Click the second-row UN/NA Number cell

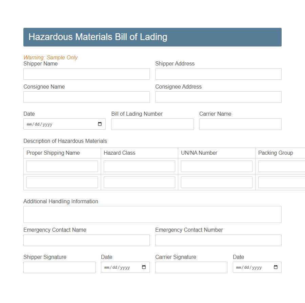[x=217, y=182]
